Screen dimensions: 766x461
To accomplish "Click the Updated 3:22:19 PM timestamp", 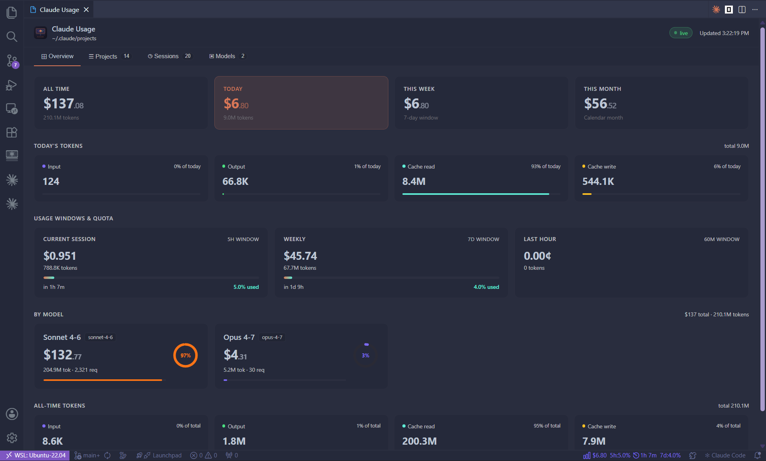I will (x=724, y=33).
